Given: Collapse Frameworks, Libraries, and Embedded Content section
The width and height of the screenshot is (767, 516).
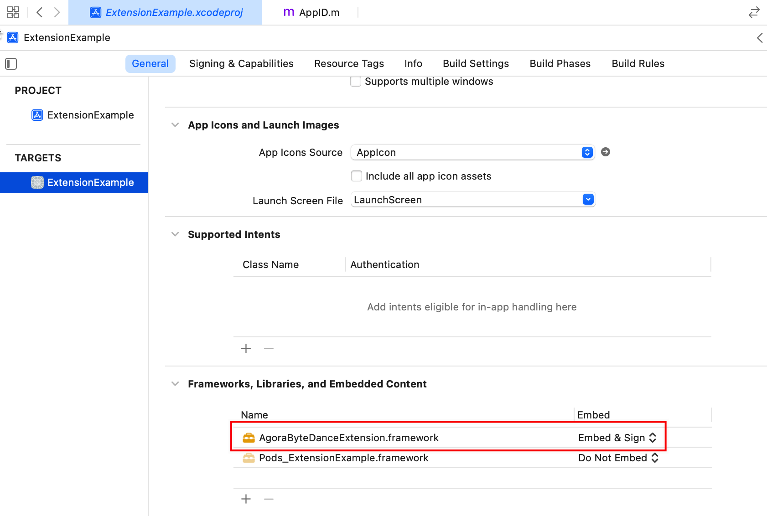Looking at the screenshot, I should [x=175, y=384].
